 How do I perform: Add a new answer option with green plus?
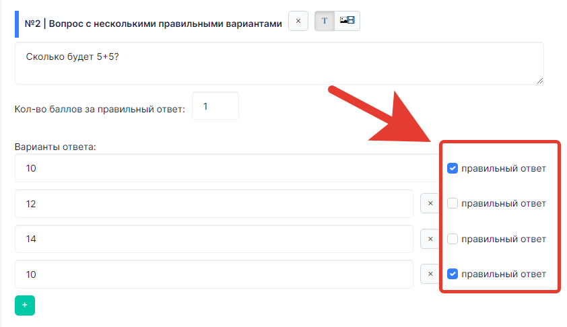tap(25, 305)
